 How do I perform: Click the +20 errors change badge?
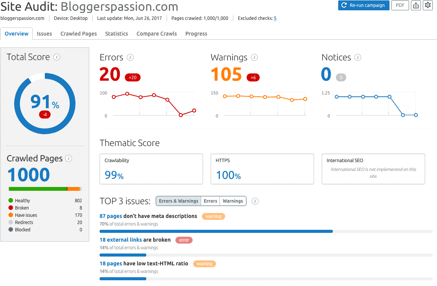tap(133, 77)
